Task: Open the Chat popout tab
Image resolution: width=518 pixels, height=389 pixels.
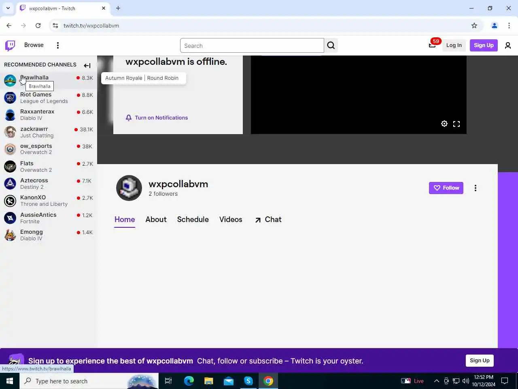Action: [x=268, y=220]
